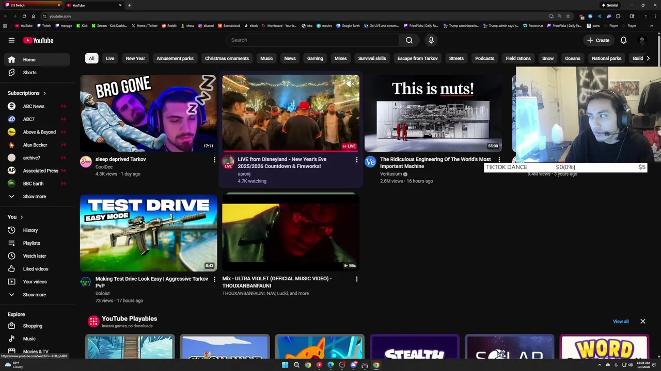Image resolution: width=661 pixels, height=371 pixels.
Task: Open the BRO GONE video thumbnail
Action: 149,113
